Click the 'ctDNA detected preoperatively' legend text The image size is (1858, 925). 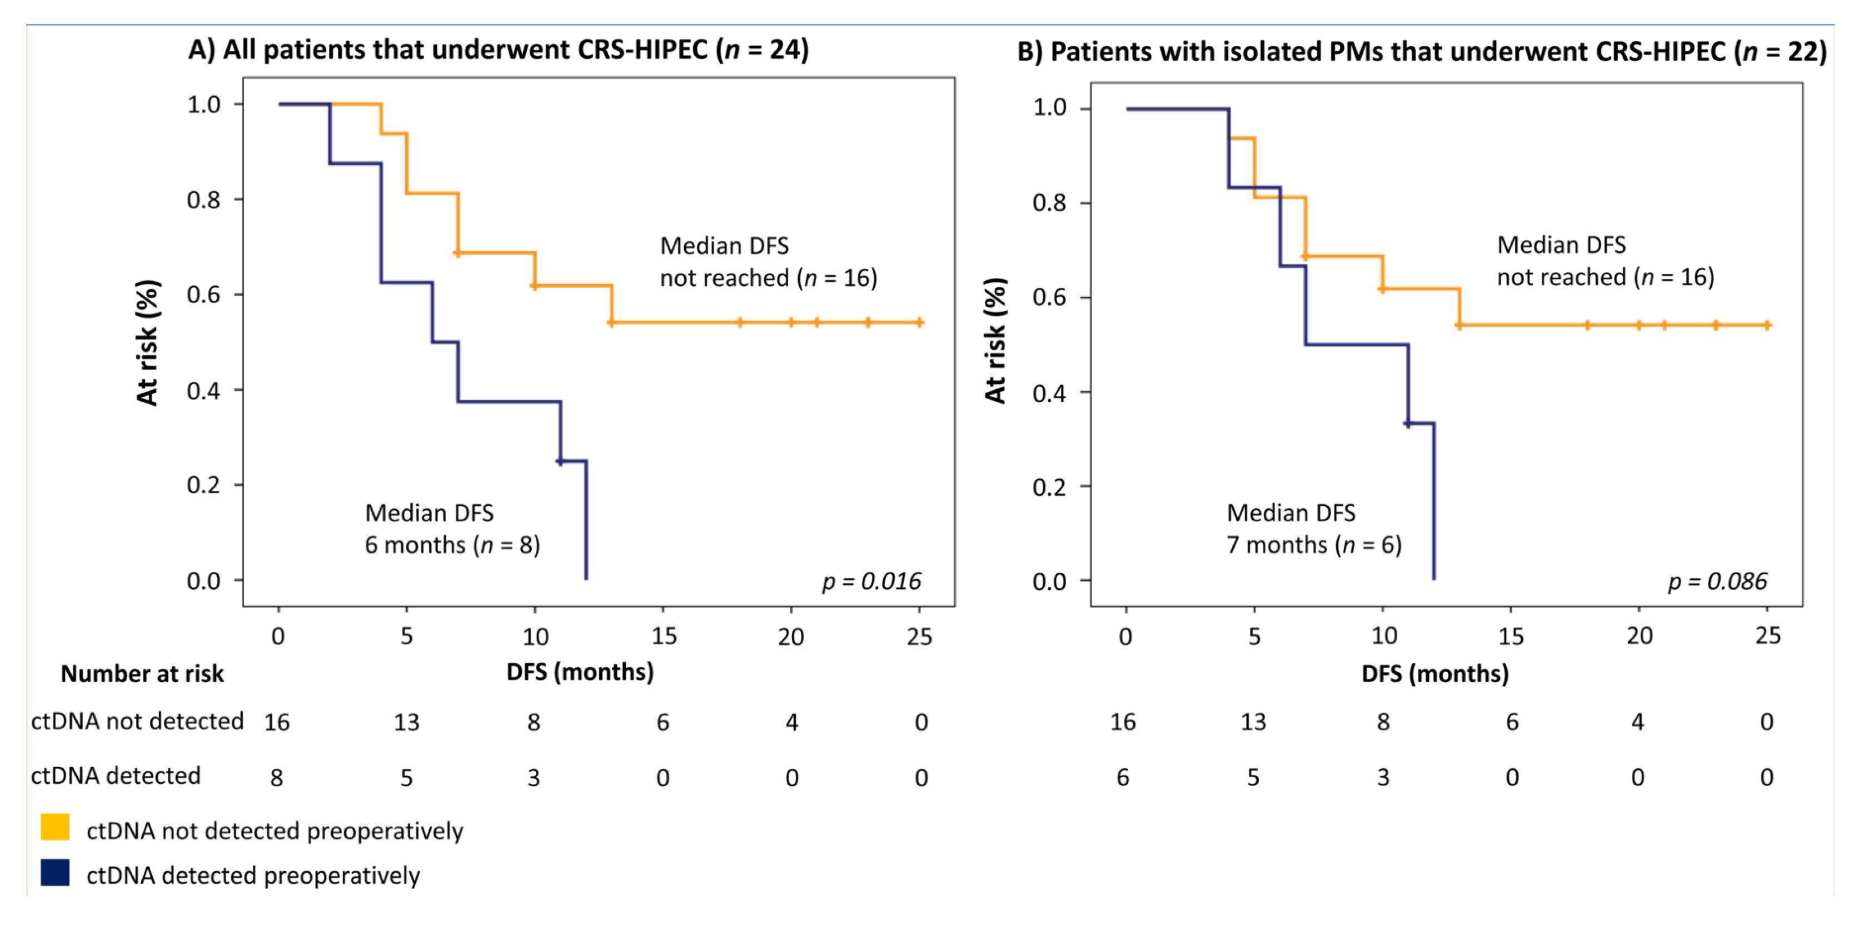click(253, 875)
